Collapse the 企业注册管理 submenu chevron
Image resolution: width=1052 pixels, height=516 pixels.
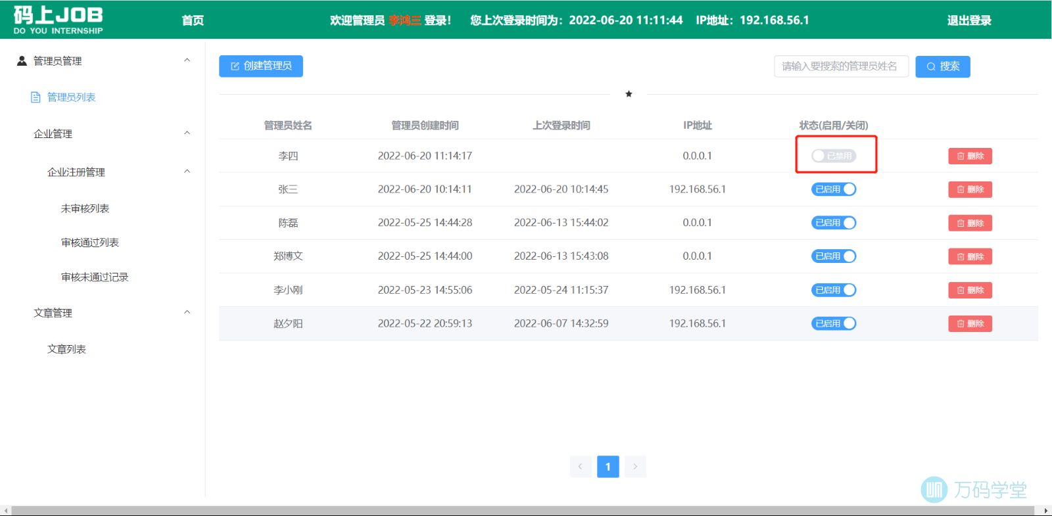pos(187,172)
